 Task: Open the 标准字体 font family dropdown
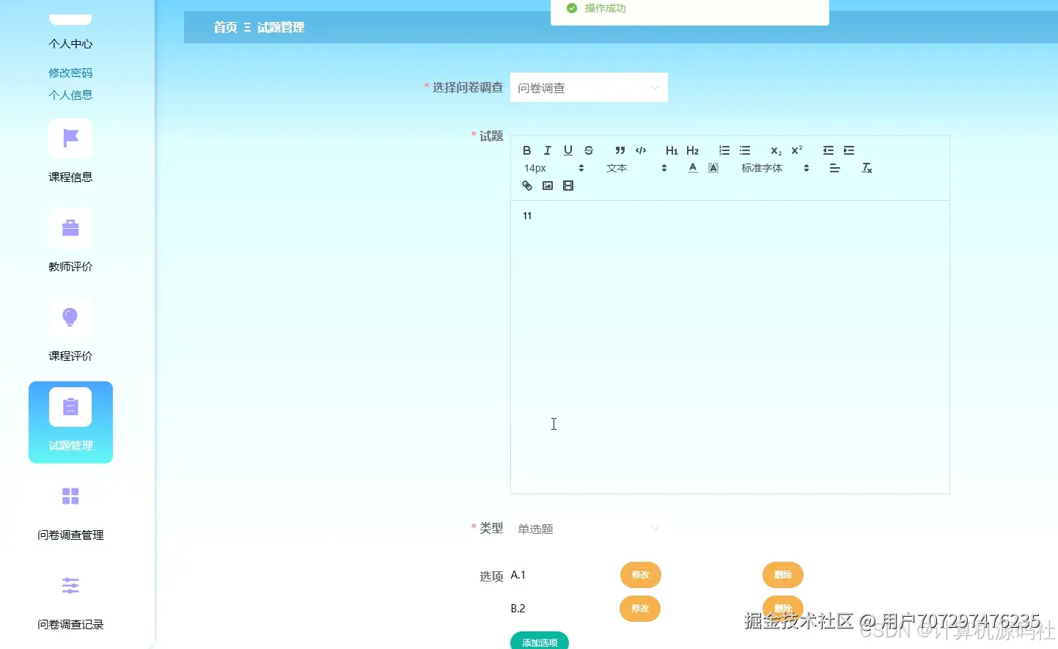pyautogui.click(x=763, y=168)
